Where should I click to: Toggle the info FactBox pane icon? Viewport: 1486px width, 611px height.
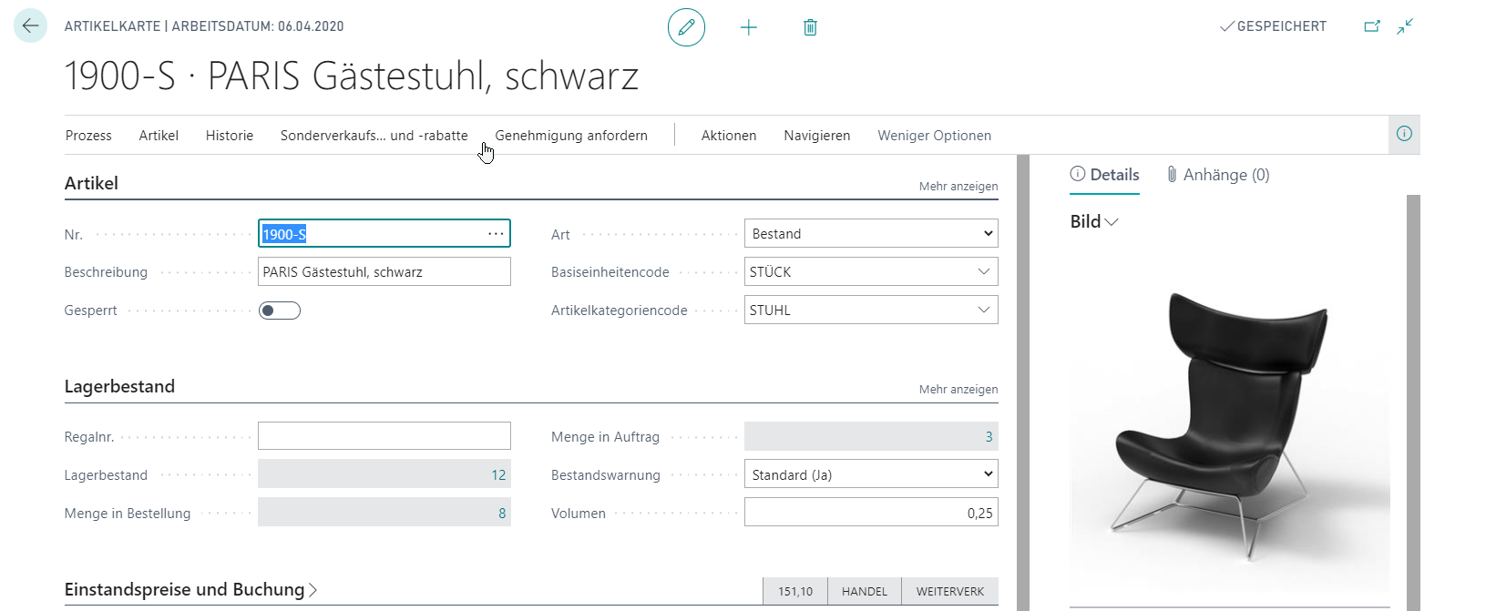click(1404, 135)
